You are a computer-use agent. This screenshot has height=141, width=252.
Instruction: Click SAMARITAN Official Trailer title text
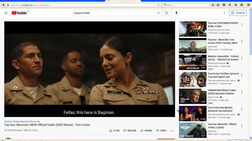222,92
